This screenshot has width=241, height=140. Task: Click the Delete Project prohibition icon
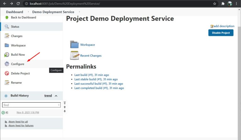[x=7, y=73]
